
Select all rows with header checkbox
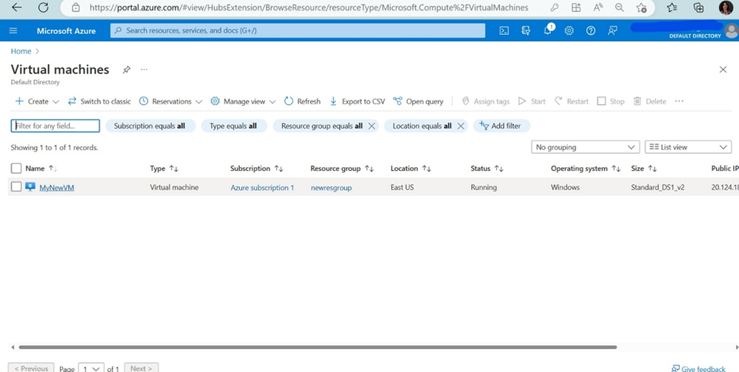coord(16,168)
